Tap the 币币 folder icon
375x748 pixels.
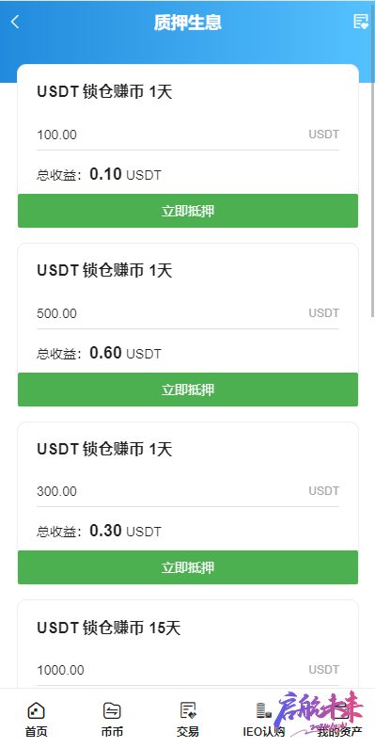(x=112, y=710)
